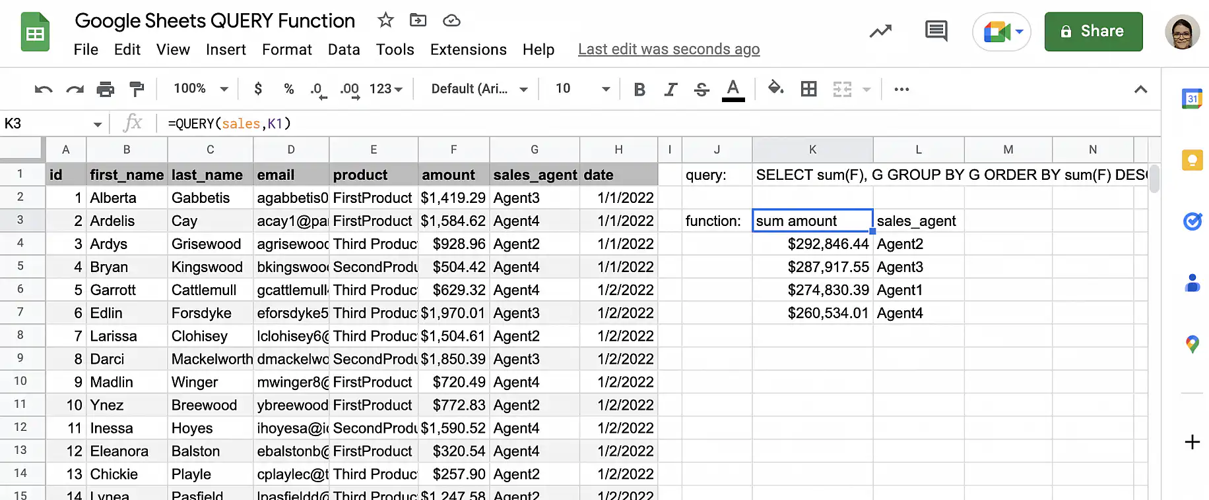Select the Paint format roller icon
This screenshot has height=500, width=1209.
tap(137, 89)
